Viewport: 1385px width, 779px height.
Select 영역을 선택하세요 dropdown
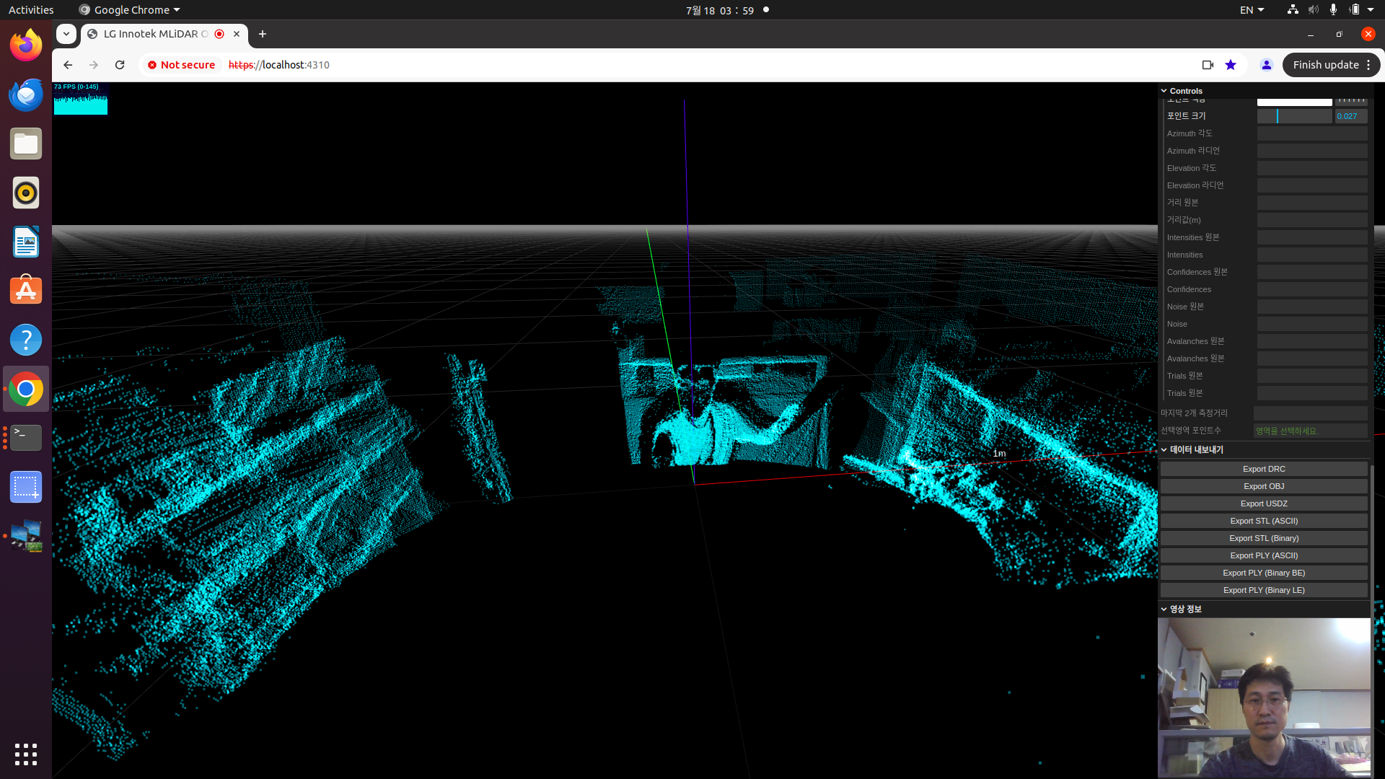[1311, 430]
